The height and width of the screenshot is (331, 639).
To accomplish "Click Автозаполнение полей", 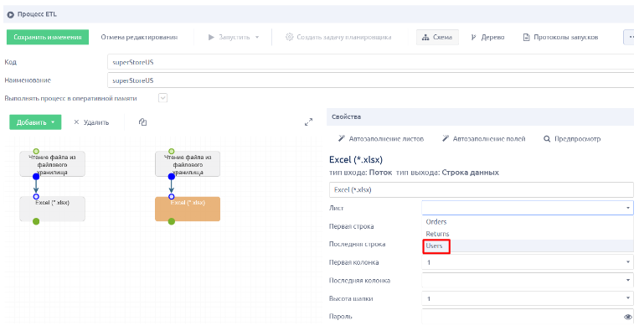I will (x=484, y=138).
